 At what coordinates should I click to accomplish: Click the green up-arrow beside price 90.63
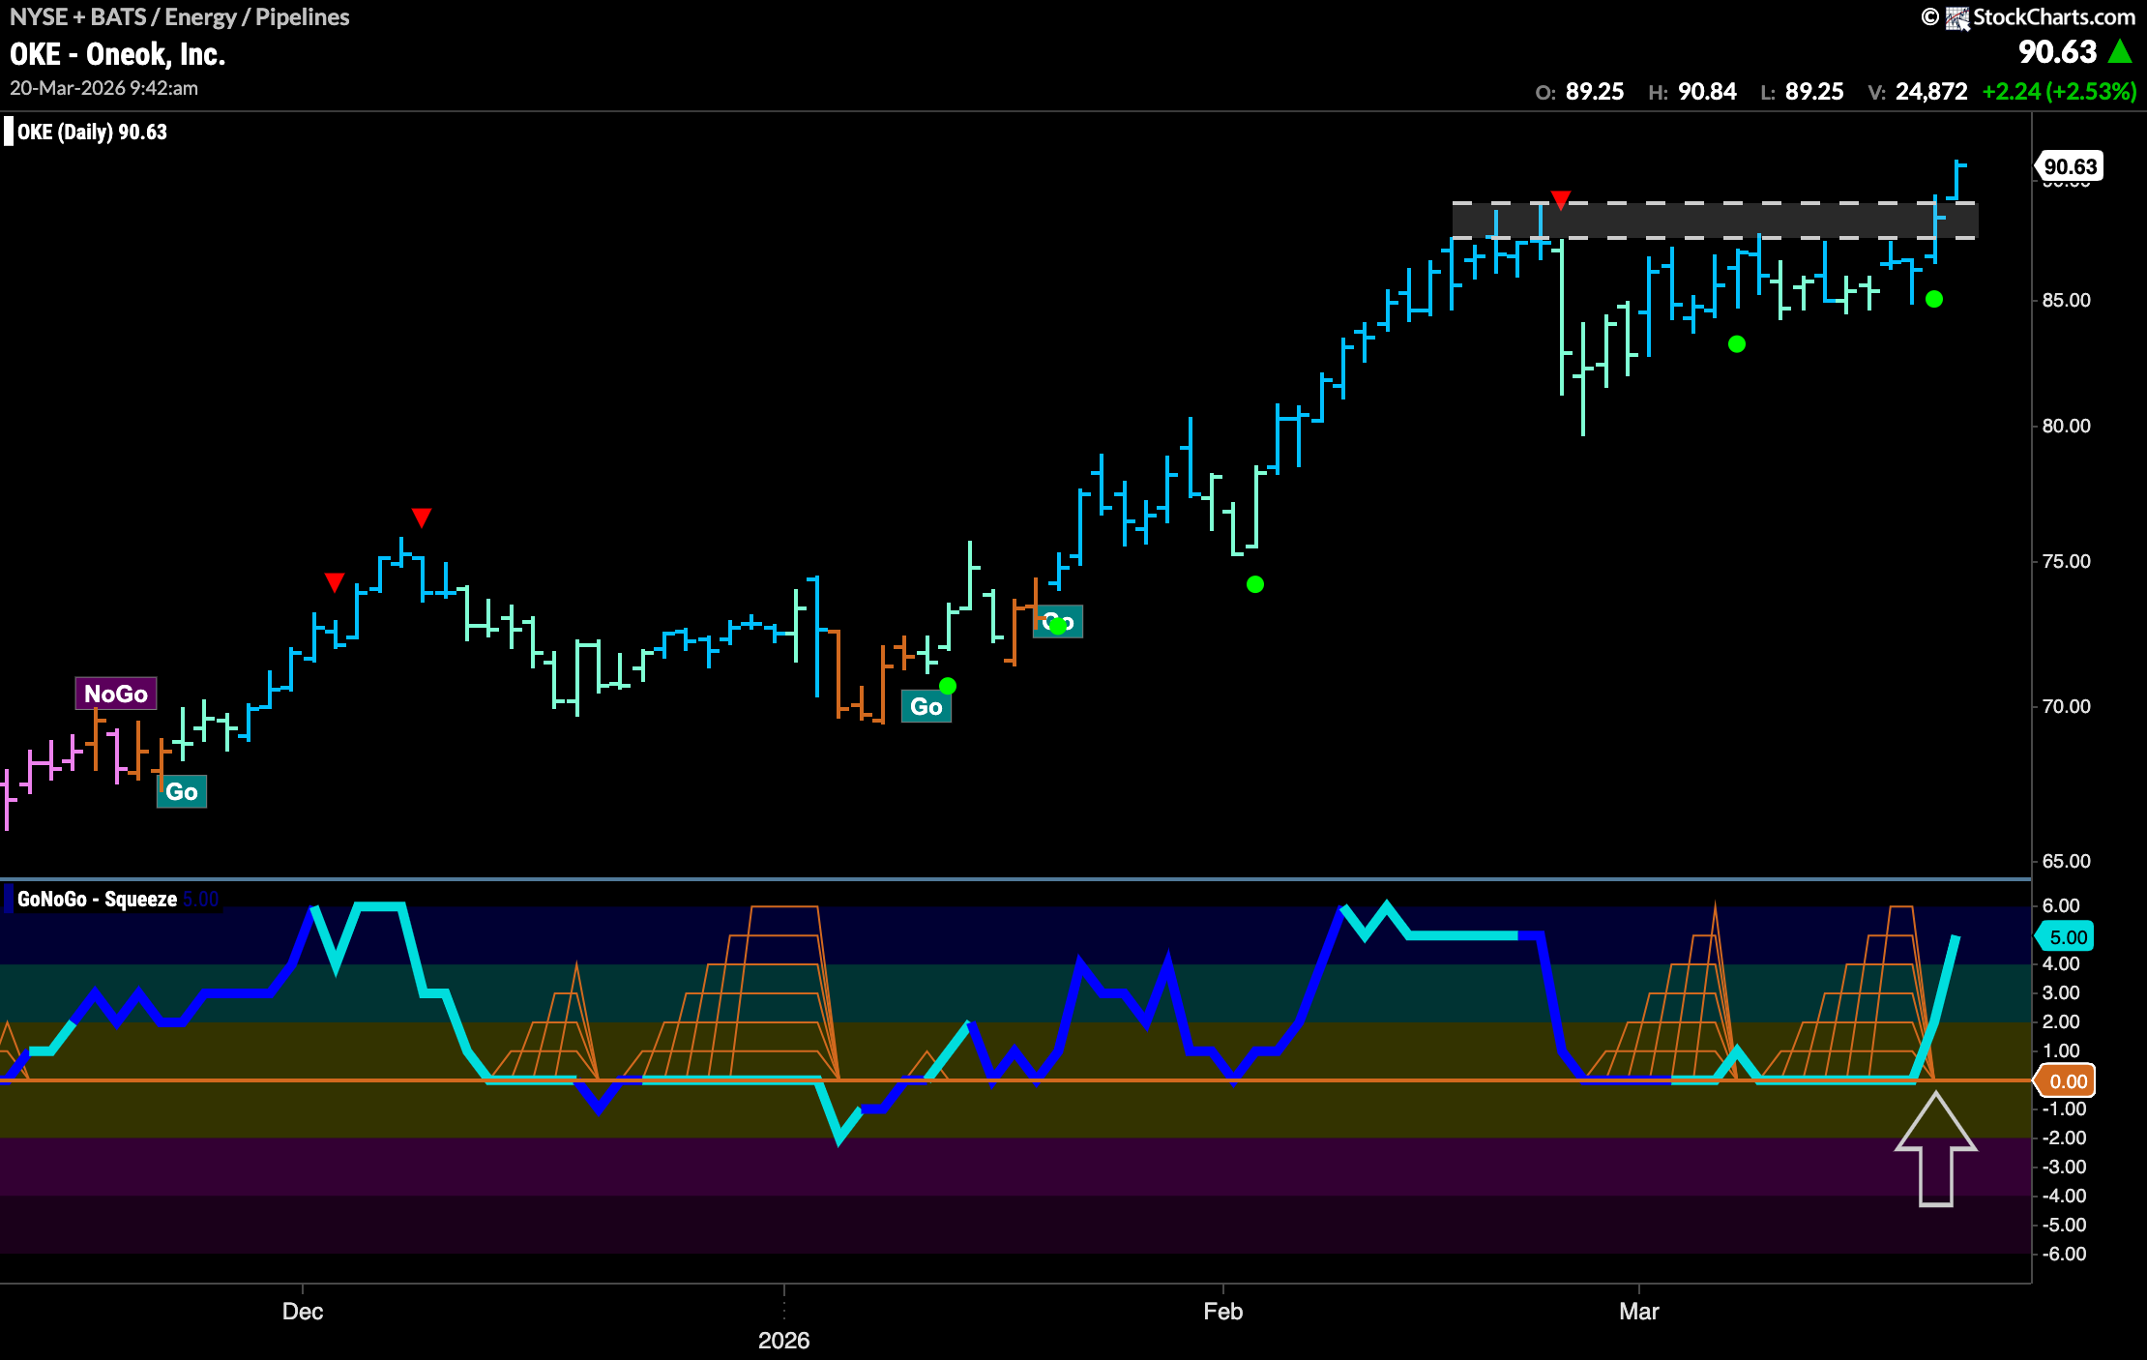(x=2121, y=51)
